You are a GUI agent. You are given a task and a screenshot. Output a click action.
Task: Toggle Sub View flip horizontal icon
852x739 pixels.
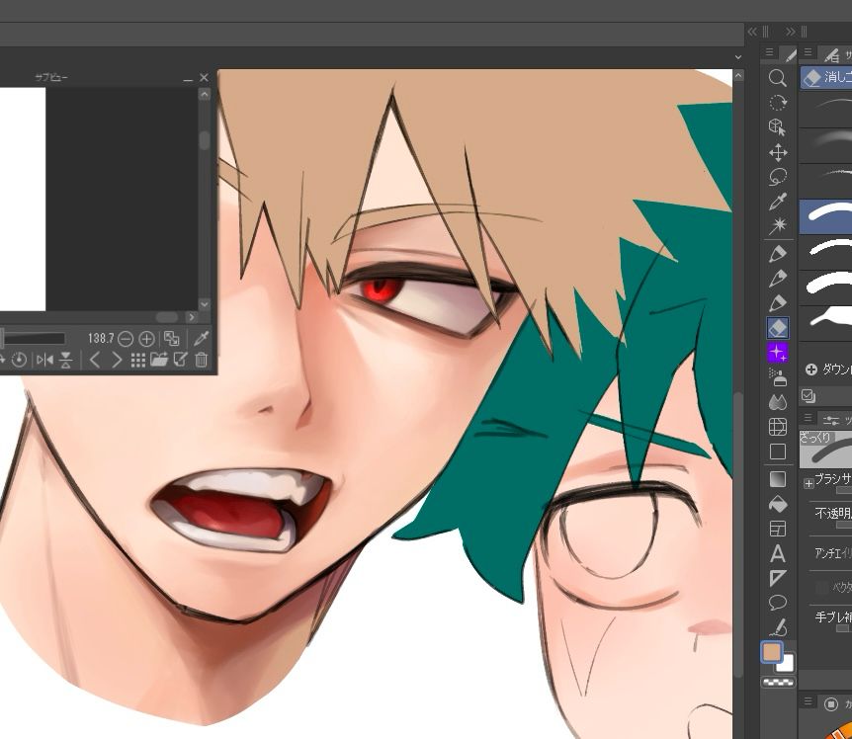(x=44, y=360)
